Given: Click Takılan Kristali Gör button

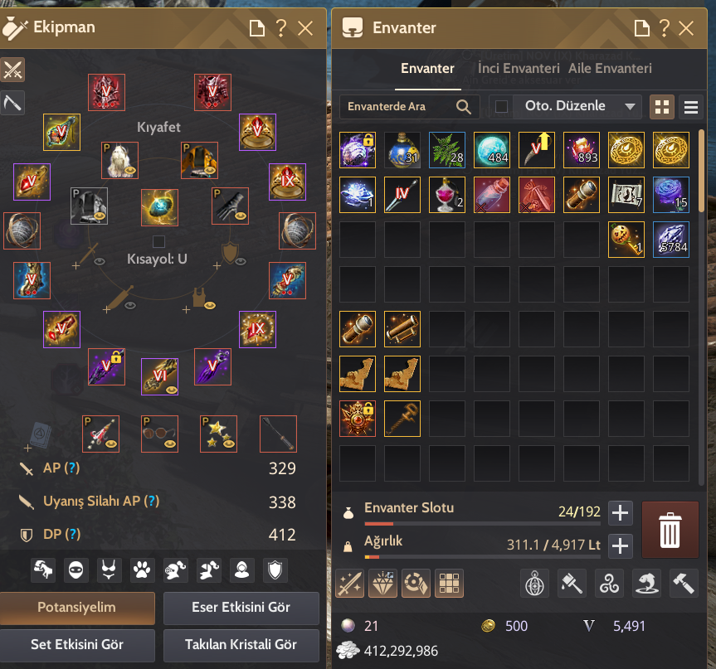Looking at the screenshot, I should (x=241, y=645).
